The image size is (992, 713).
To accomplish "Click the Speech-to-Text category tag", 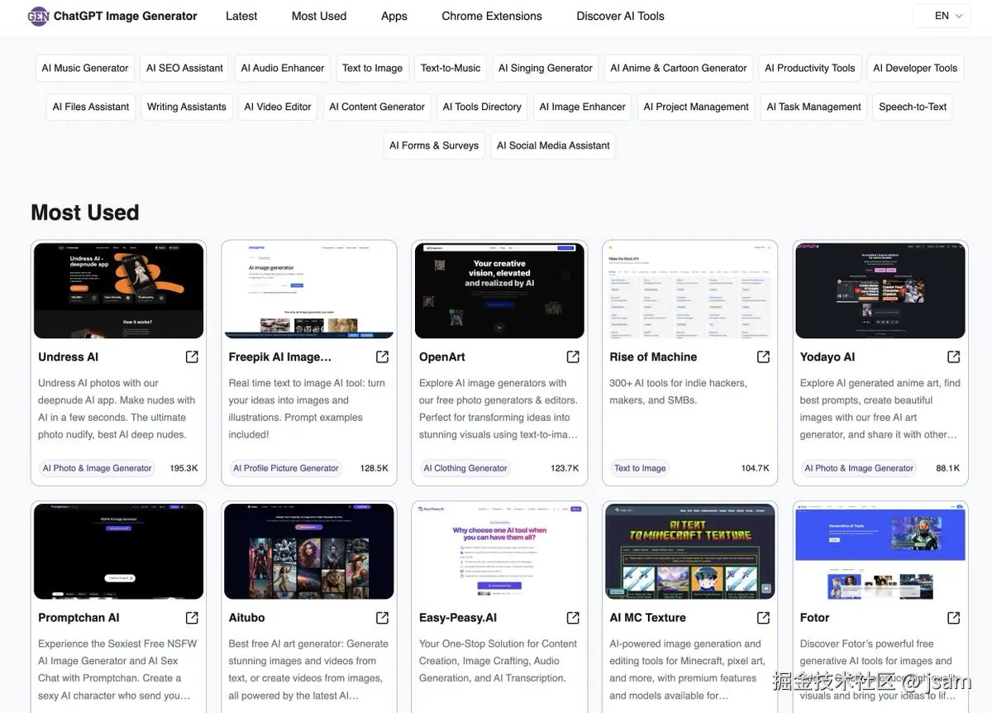I will (913, 107).
